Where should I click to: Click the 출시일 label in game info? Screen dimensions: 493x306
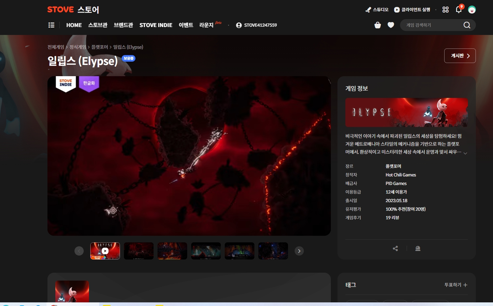point(351,200)
